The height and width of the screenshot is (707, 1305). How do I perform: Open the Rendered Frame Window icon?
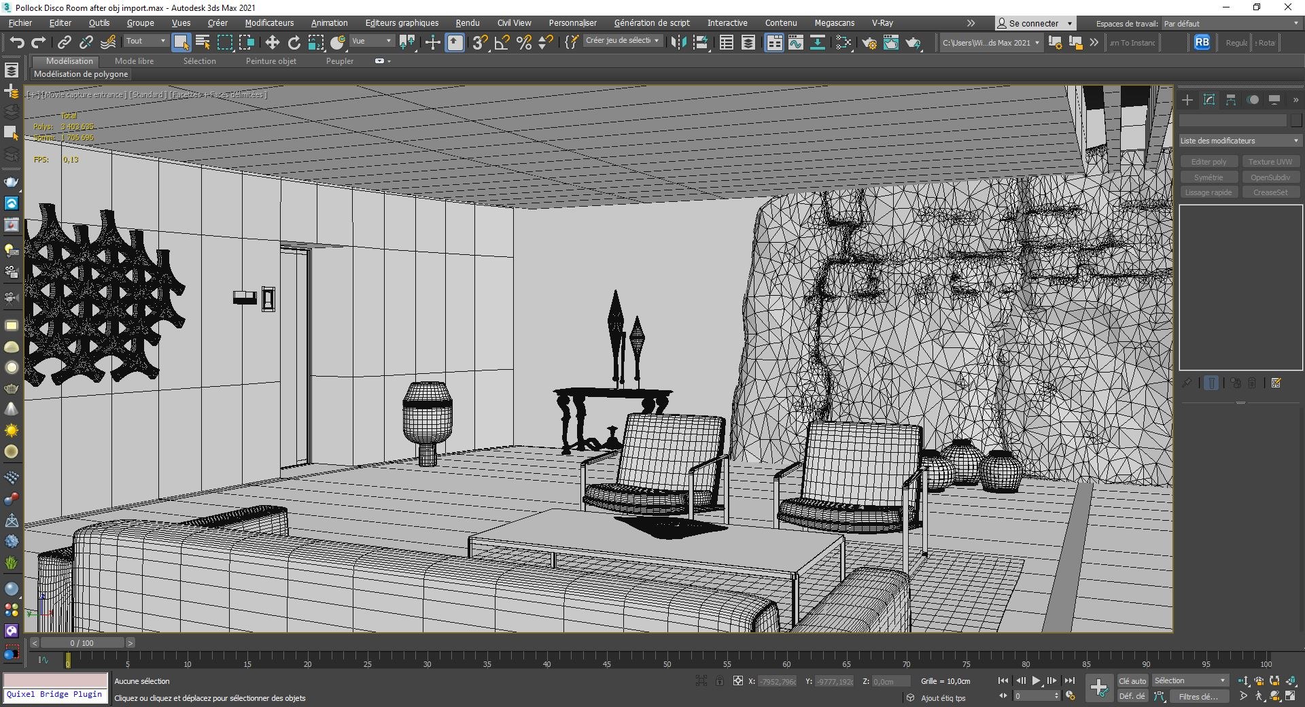891,43
